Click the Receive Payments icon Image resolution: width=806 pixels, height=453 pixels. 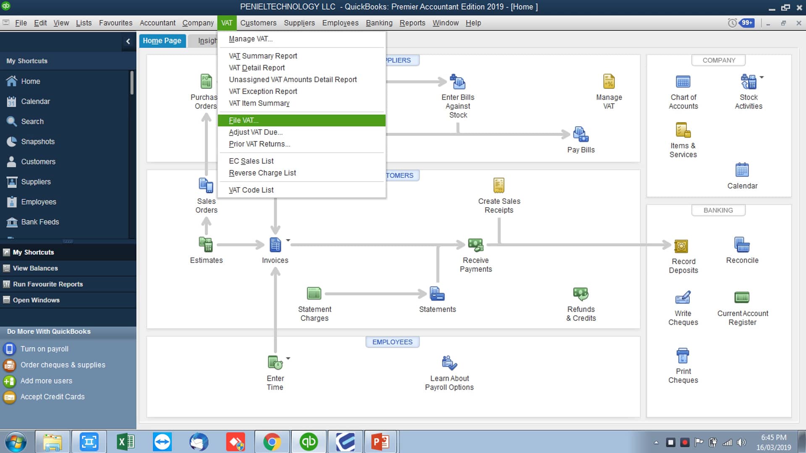pyautogui.click(x=476, y=245)
